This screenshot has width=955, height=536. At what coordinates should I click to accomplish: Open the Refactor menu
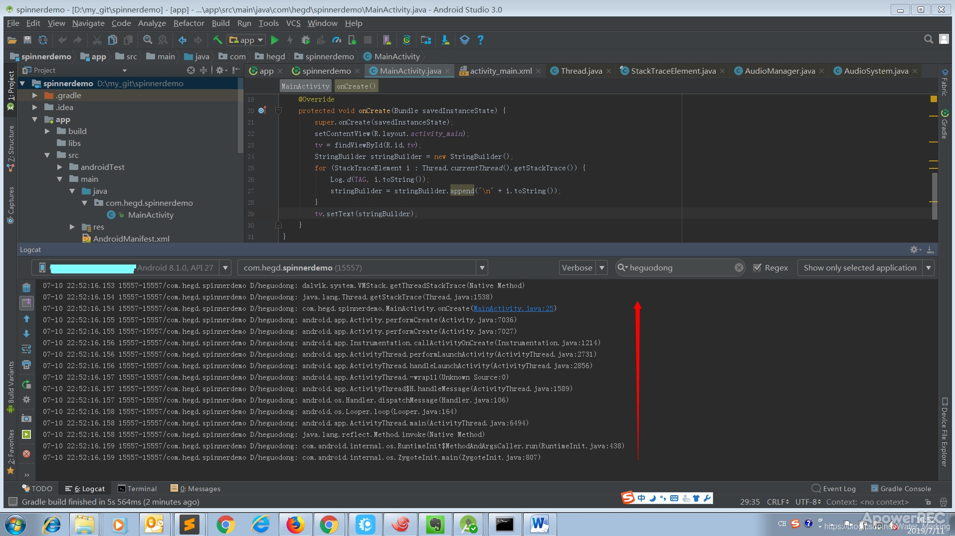(189, 23)
